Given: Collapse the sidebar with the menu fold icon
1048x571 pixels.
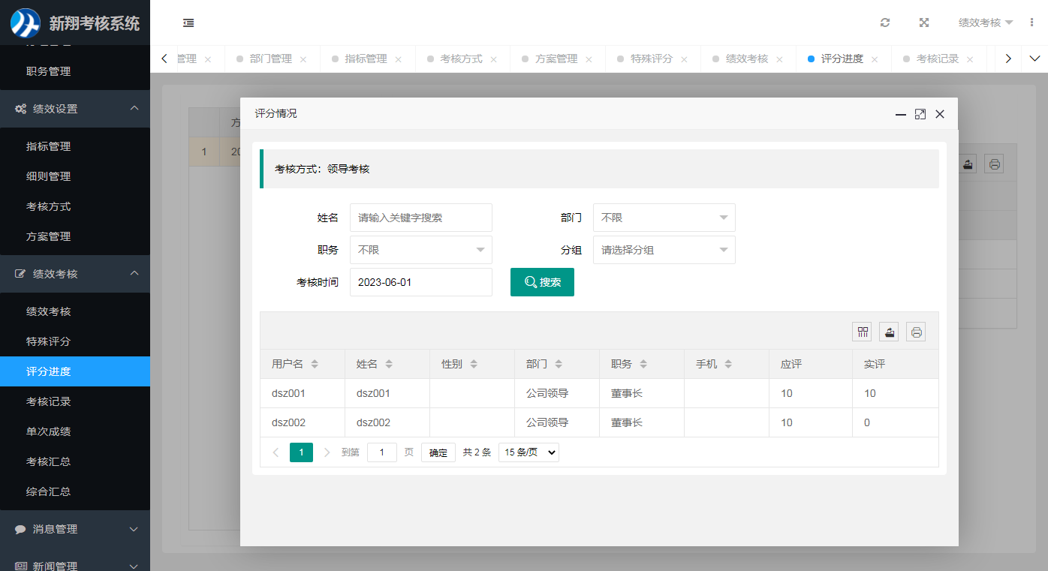Looking at the screenshot, I should tap(188, 23).
